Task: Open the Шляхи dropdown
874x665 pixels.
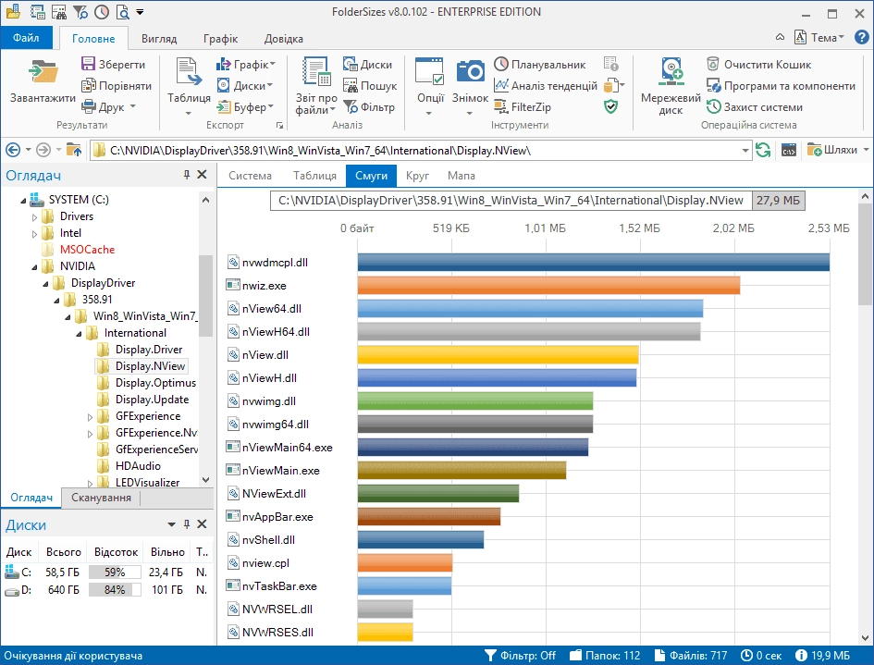Action: pyautogui.click(x=866, y=150)
